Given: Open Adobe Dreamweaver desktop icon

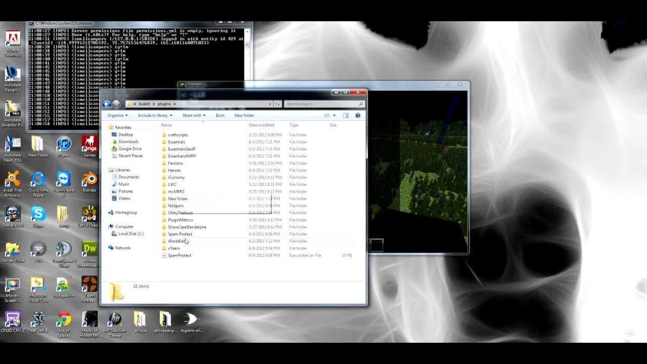Looking at the screenshot, I should (x=89, y=254).
